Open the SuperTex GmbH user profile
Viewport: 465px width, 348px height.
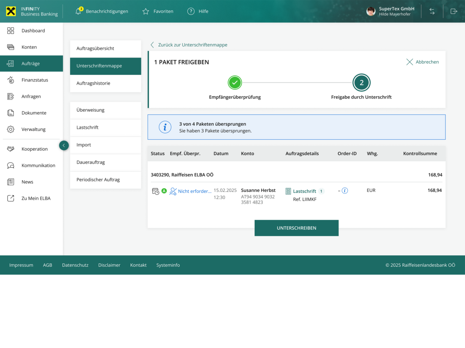coord(391,11)
